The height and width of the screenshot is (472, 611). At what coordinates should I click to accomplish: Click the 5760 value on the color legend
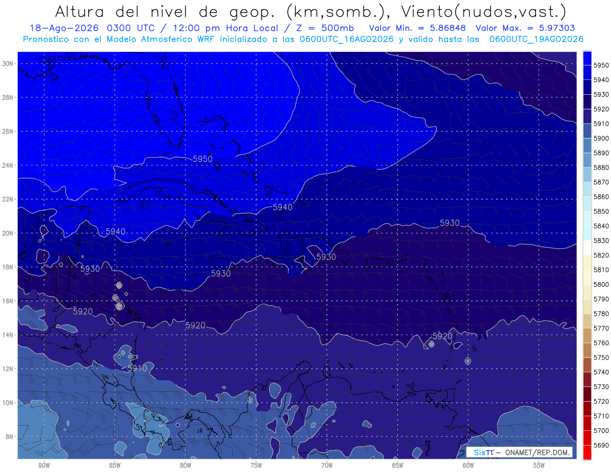click(x=601, y=343)
